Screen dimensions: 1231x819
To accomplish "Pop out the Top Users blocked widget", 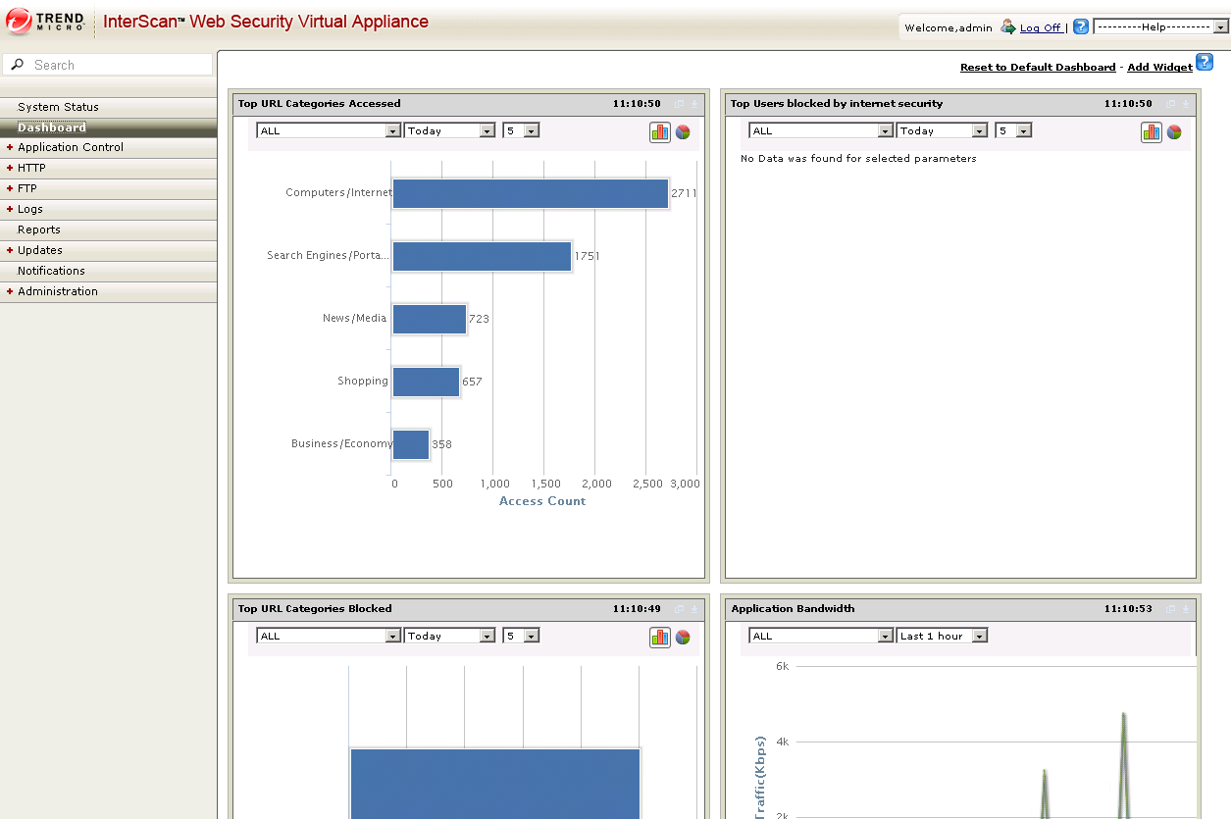I will point(1170,103).
